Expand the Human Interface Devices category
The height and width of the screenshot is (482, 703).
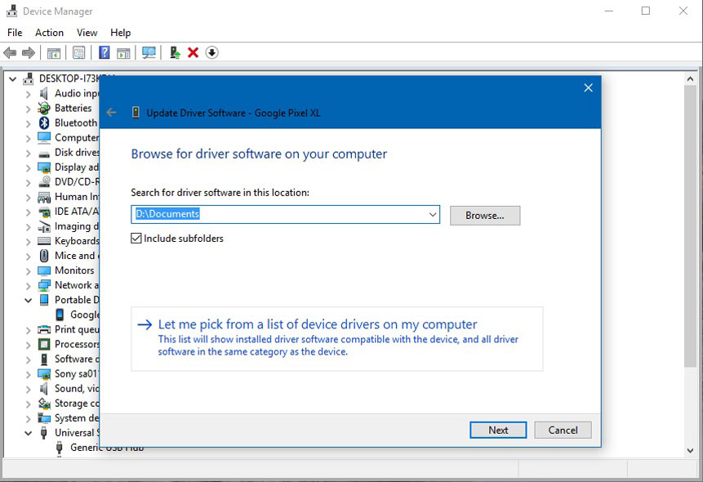29,198
